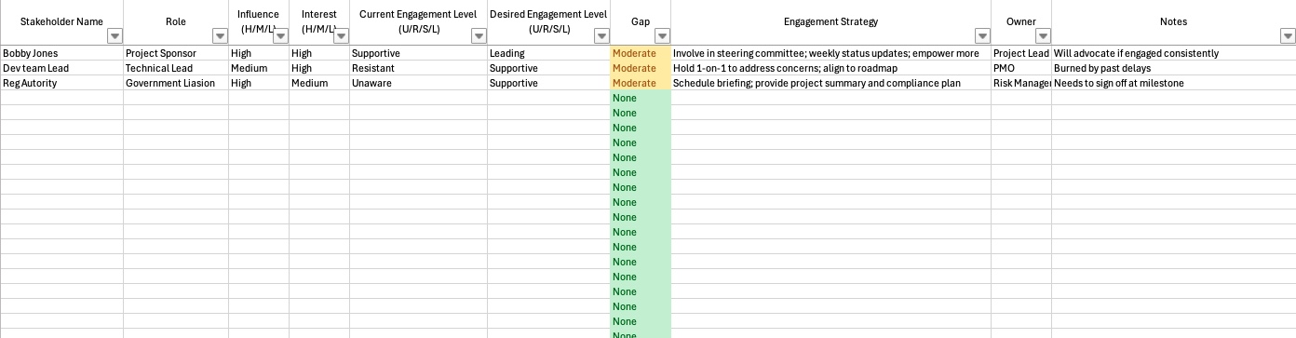Select Reg Autority's Moderate gap cell

point(641,83)
